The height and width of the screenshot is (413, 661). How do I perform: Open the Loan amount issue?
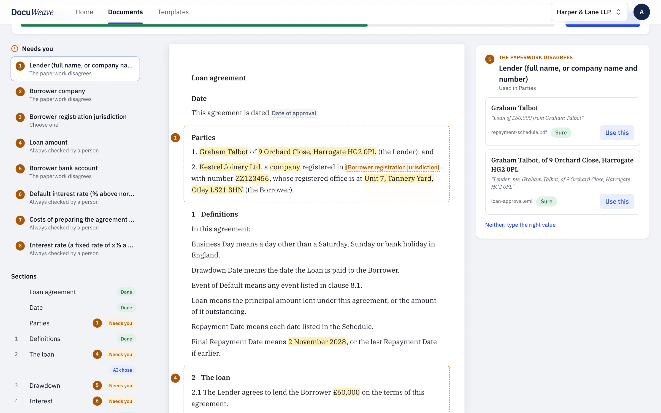pos(75,146)
